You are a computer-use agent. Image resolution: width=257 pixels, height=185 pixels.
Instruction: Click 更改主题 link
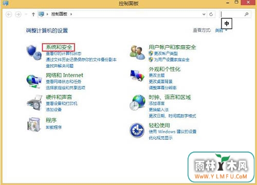point(157,76)
